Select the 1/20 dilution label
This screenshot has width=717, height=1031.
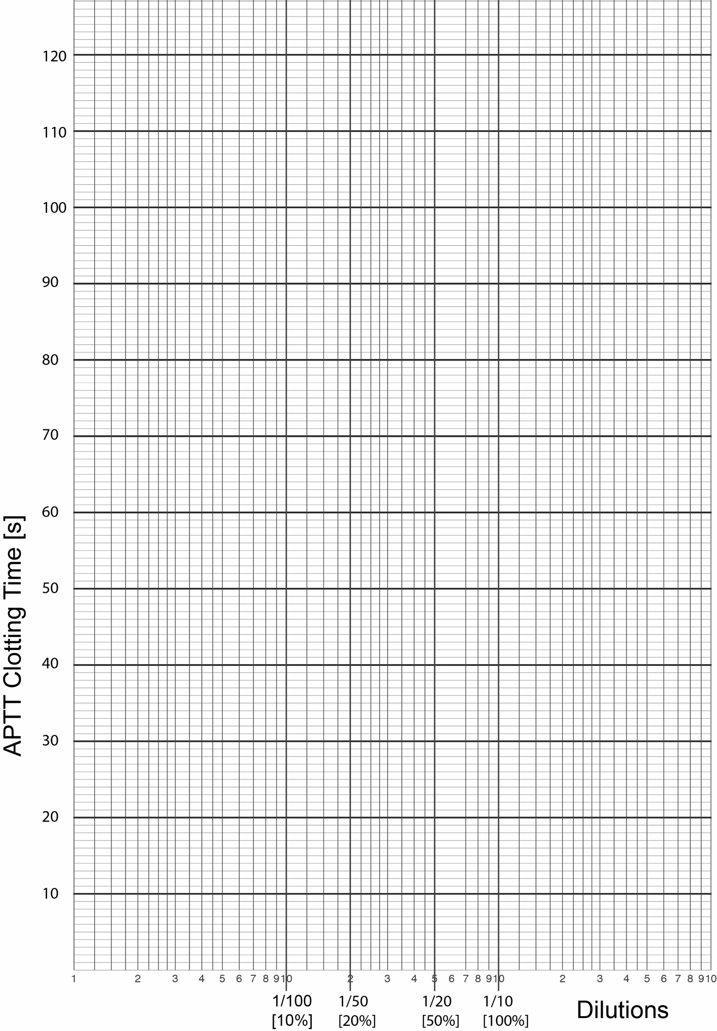coord(437,1001)
